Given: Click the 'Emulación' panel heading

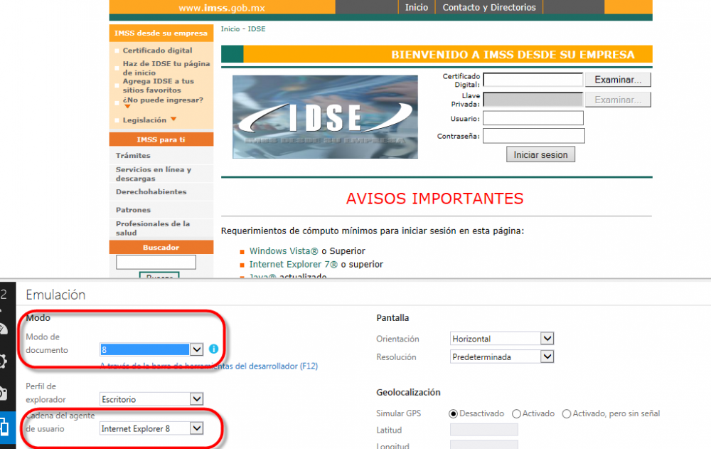Looking at the screenshot, I should click(55, 295).
